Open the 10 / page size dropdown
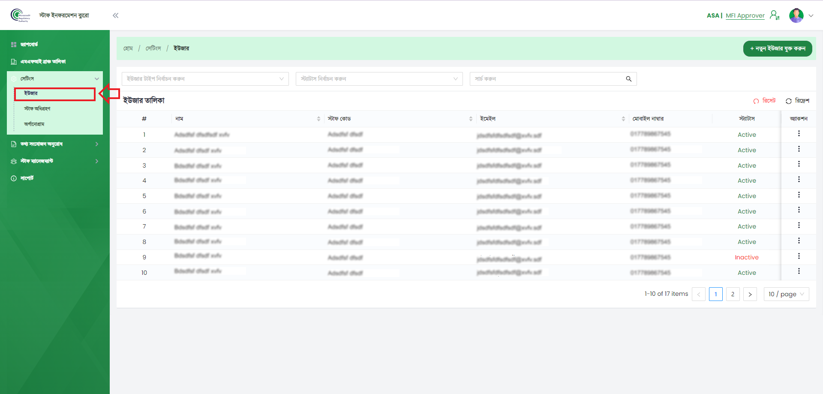Screen dimensions: 823x394 pyautogui.click(x=787, y=294)
